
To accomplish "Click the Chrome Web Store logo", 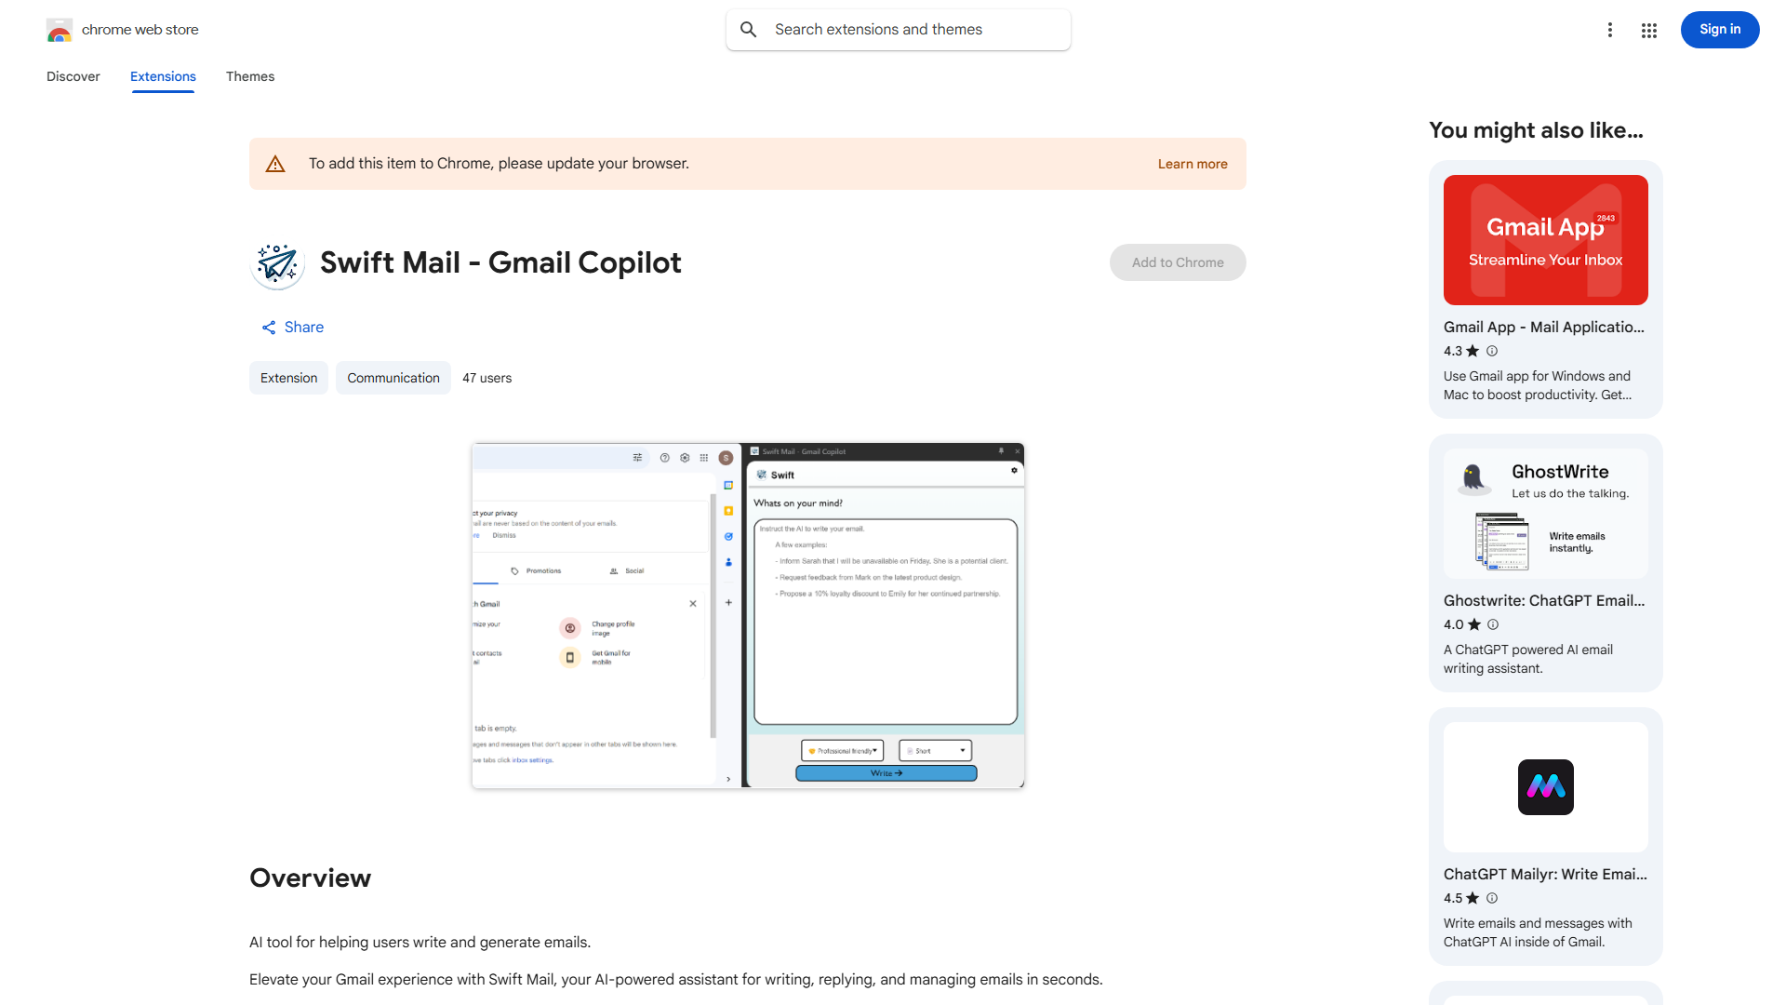I will pyautogui.click(x=60, y=29).
